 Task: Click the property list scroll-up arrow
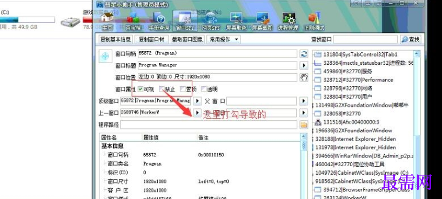click(x=304, y=137)
